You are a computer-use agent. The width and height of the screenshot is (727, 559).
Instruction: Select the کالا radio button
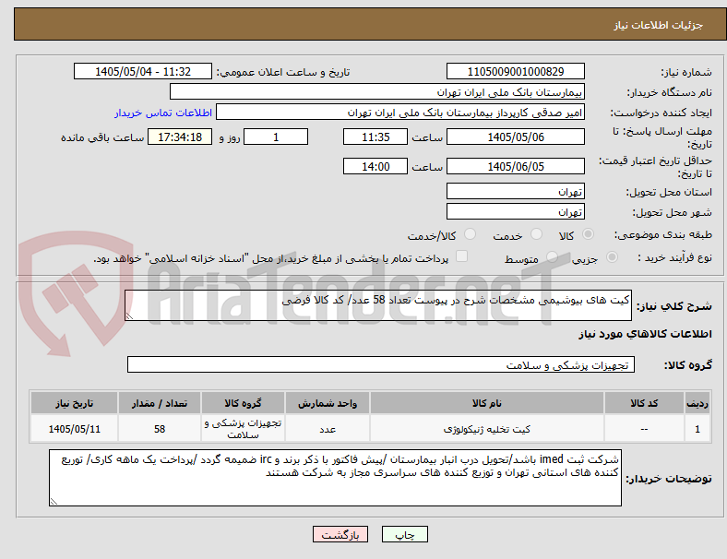(588, 234)
